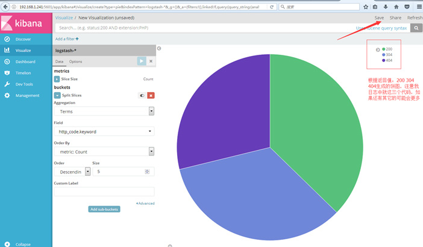Collapse the Split Slices bucket editor
The height and width of the screenshot is (247, 423).
(x=57, y=95)
